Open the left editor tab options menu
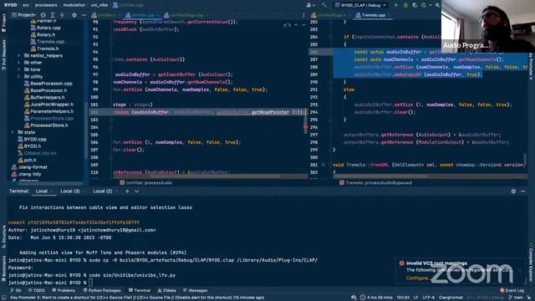This screenshot has height=301, width=535. coord(303,15)
